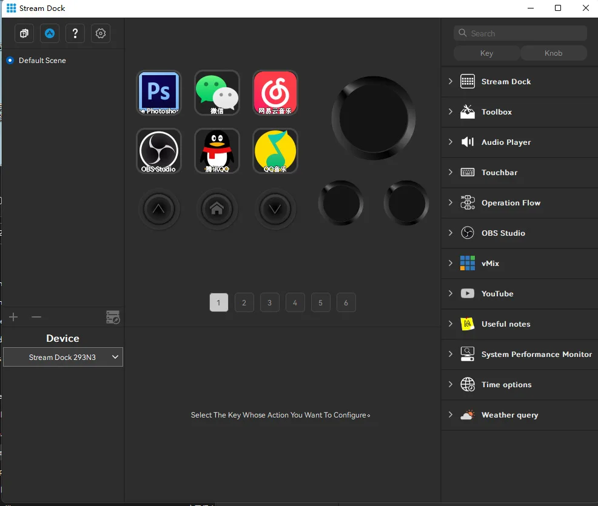This screenshot has height=506, width=598.
Task: Click the Audio Player speaker icon
Action: tap(468, 142)
